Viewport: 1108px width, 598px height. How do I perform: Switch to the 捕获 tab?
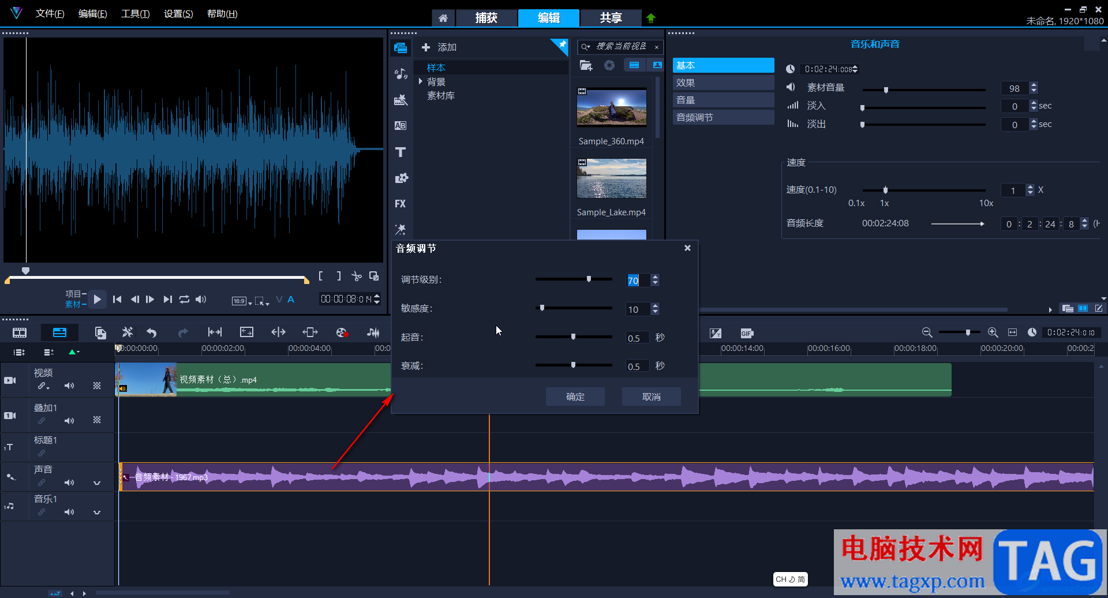[486, 18]
